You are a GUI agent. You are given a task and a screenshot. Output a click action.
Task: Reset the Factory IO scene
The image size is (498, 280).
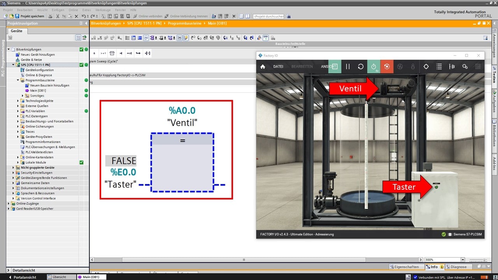[361, 66]
